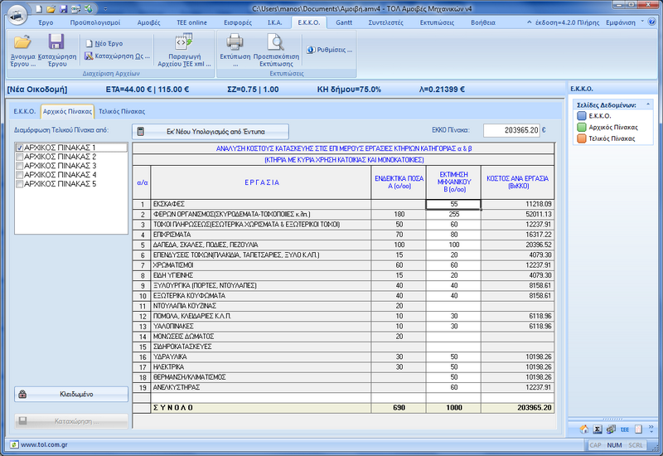Open Προεπισκόπηση Εκτύπωσης print preview
This screenshot has width=663, height=456.
pyautogui.click(x=275, y=43)
